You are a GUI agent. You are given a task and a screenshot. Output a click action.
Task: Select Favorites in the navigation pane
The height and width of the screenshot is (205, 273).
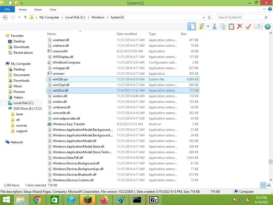(17, 36)
